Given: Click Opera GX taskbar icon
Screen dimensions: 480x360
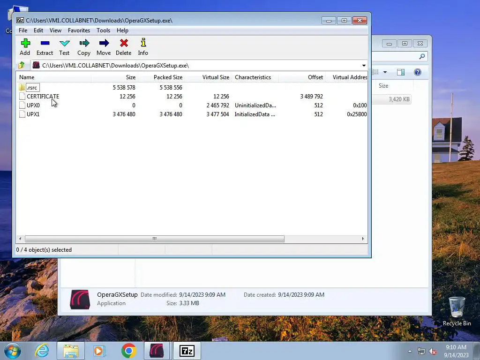Looking at the screenshot, I should tap(157, 351).
